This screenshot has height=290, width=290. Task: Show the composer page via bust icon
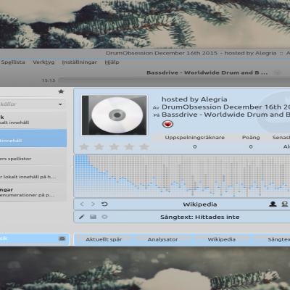coord(285,204)
